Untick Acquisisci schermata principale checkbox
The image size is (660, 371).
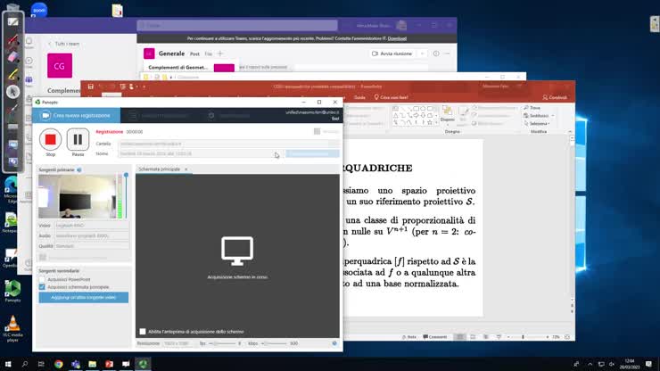point(42,287)
